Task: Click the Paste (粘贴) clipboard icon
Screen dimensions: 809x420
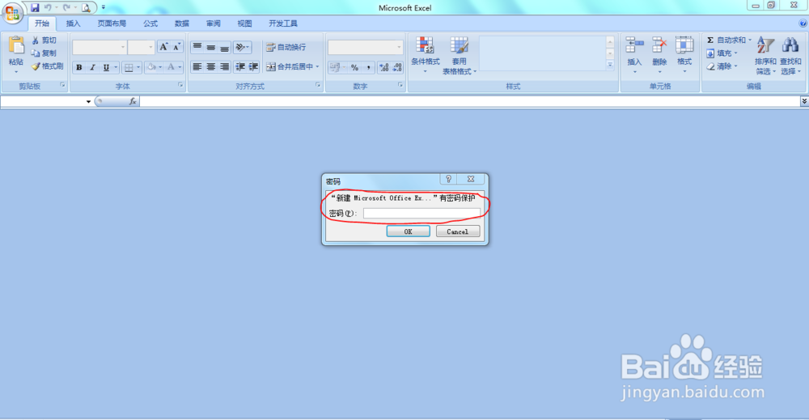Action: coord(16,46)
